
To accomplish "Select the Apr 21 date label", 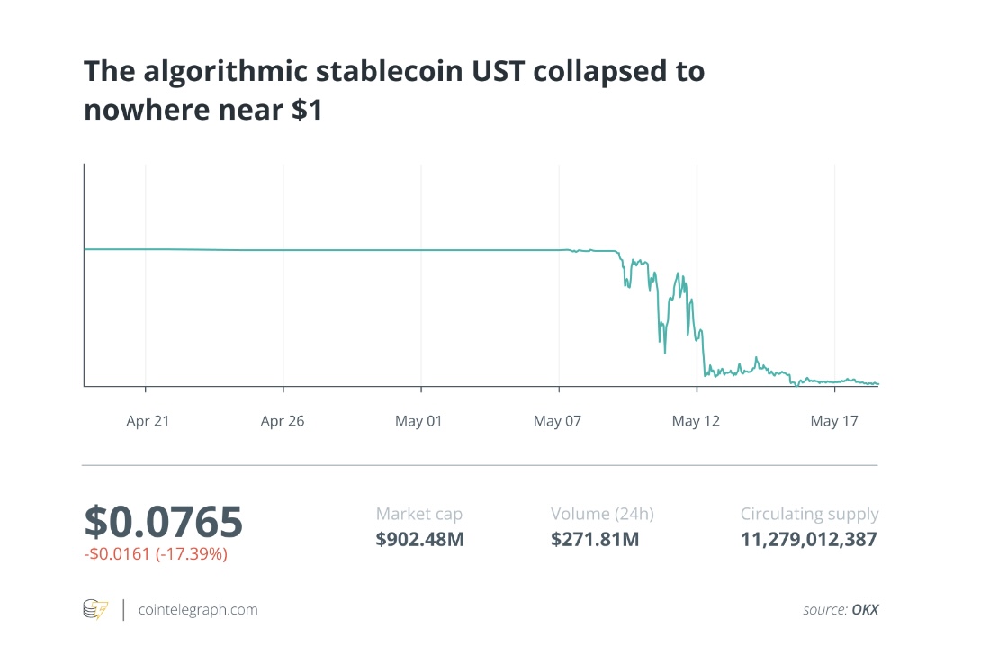I will [x=148, y=421].
